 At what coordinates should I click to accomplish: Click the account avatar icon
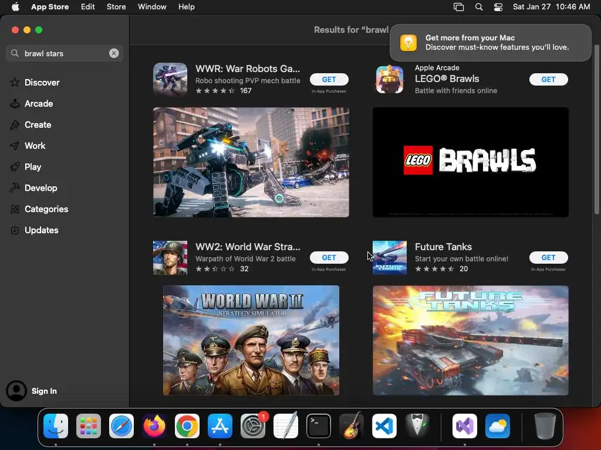coord(16,391)
